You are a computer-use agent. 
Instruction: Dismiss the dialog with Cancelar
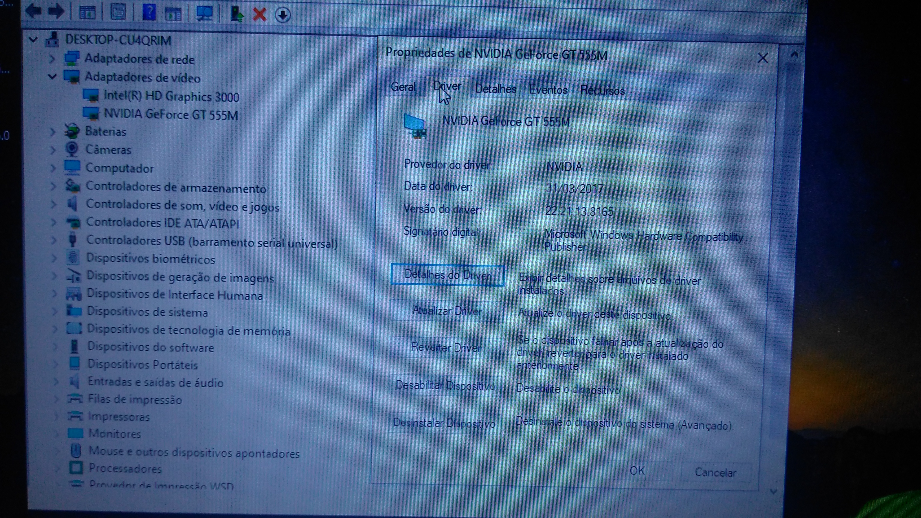tap(715, 473)
